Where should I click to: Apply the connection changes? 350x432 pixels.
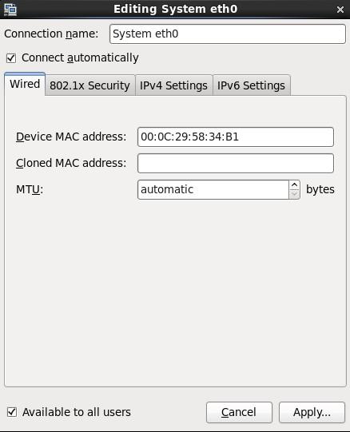[312, 412]
